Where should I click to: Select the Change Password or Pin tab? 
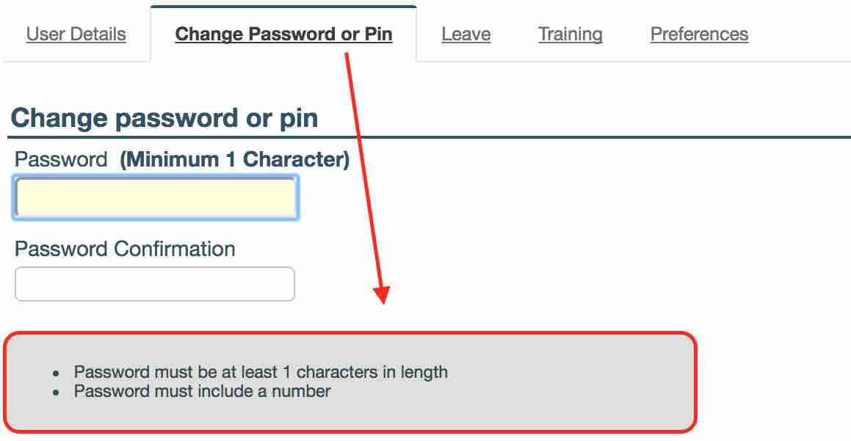click(x=283, y=34)
